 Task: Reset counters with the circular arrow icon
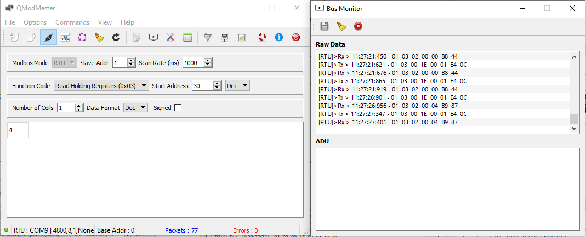tap(116, 37)
